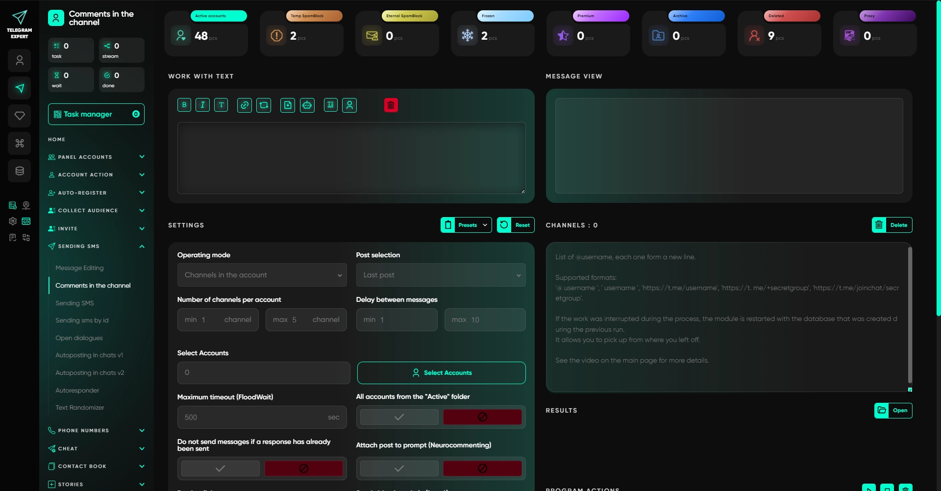The width and height of the screenshot is (941, 491).
Task: Open the database icon in the left sidebar
Action: 20,171
